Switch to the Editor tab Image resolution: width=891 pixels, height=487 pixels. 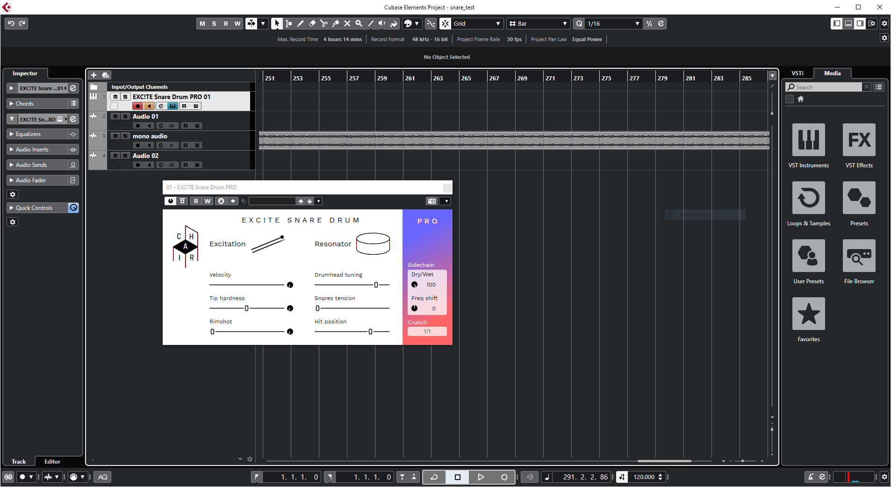[x=52, y=462]
